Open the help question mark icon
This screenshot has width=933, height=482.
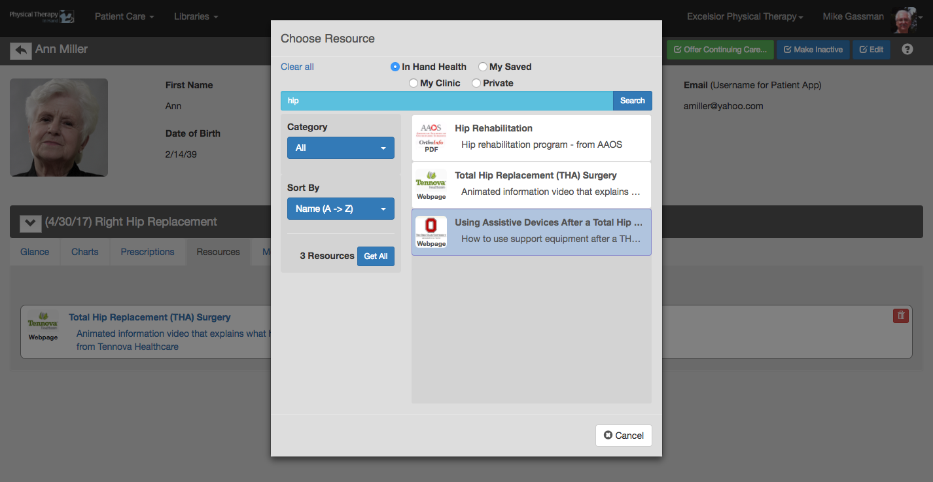tap(907, 49)
